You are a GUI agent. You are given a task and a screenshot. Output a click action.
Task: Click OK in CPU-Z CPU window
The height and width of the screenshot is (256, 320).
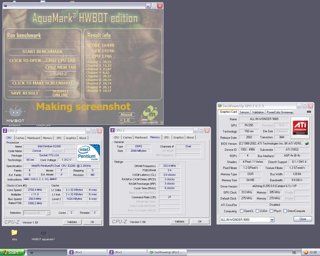(x=92, y=222)
